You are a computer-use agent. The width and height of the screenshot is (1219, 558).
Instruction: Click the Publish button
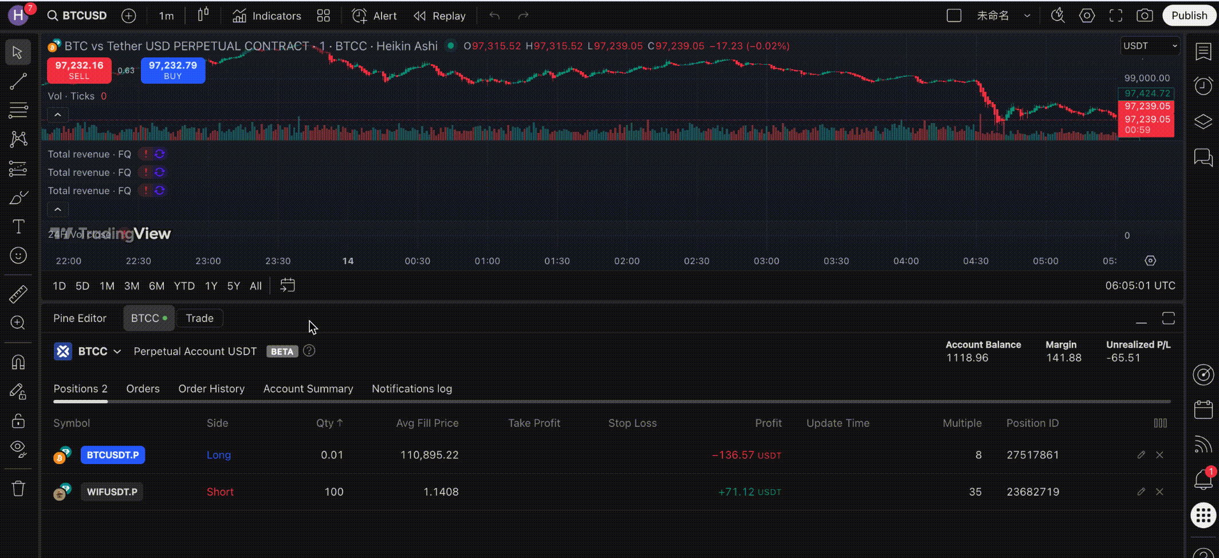[1189, 16]
